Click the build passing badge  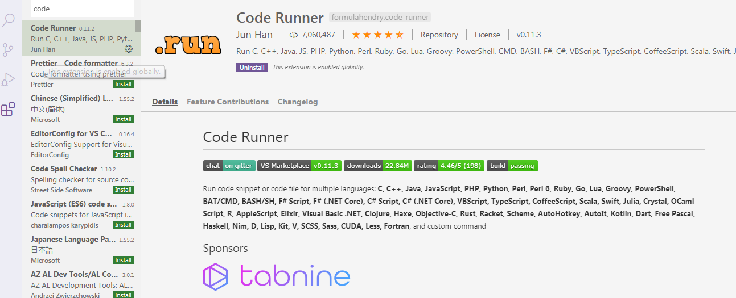512,166
